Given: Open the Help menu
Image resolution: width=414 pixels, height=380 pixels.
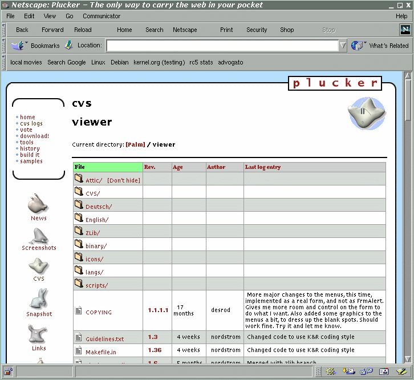Looking at the screenshot, I should tap(401, 16).
